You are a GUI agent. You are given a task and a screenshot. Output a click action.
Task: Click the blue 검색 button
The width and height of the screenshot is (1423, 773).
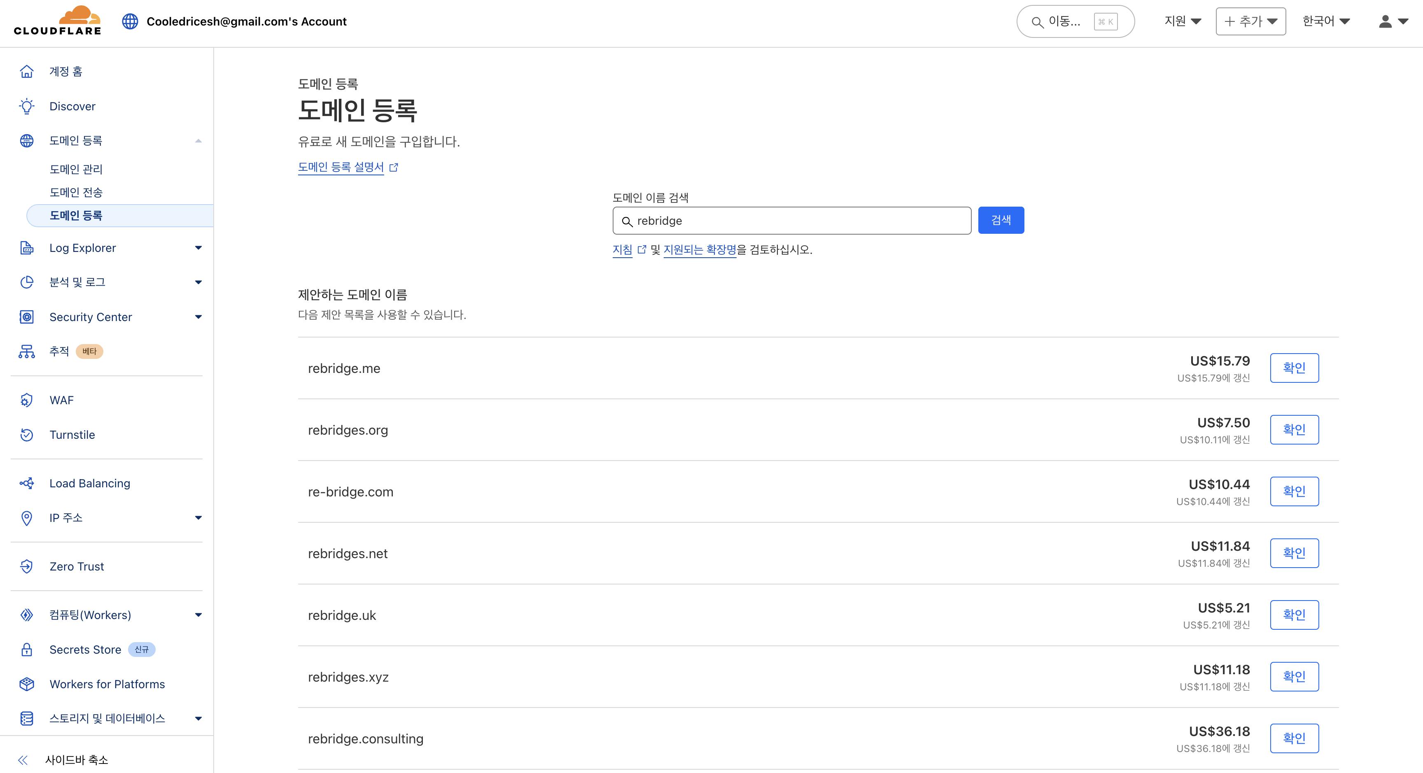[x=1001, y=220]
